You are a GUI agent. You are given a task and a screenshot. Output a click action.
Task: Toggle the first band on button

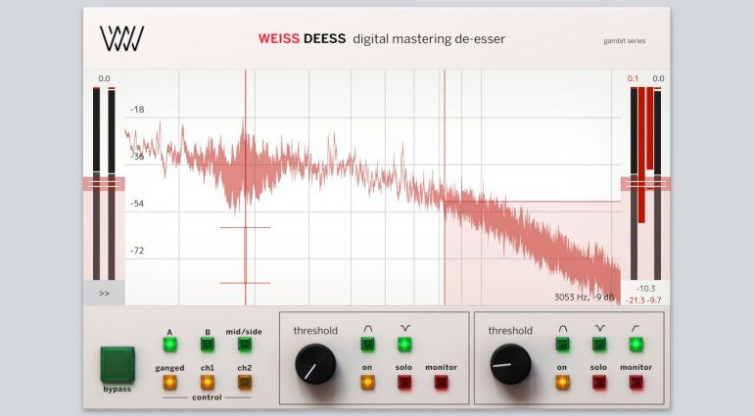pos(367,382)
